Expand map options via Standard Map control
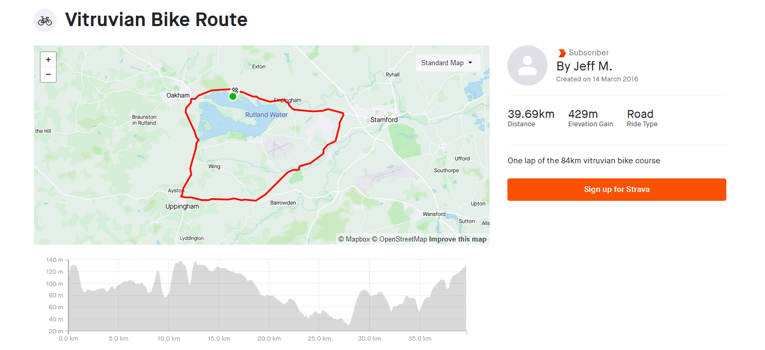Screen dimensions: 765x350 [448, 63]
